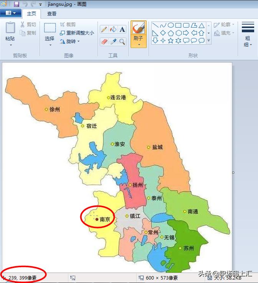Image resolution: width=258 pixels, height=283 pixels.
Task: Choose the Triangle shape
Action: pos(202,25)
